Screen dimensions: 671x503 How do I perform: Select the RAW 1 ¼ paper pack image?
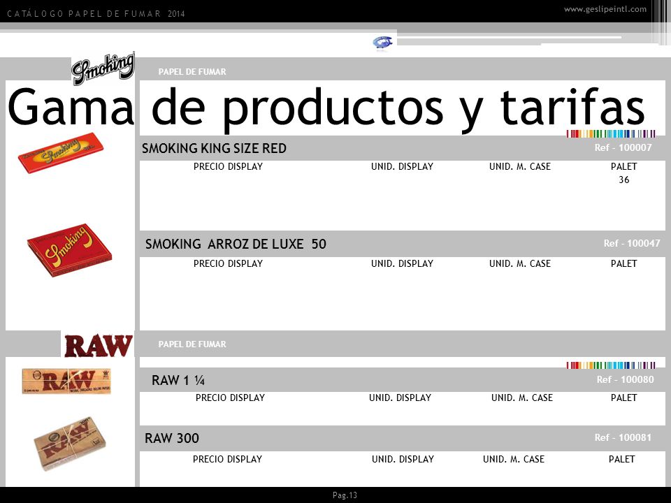coord(66,381)
